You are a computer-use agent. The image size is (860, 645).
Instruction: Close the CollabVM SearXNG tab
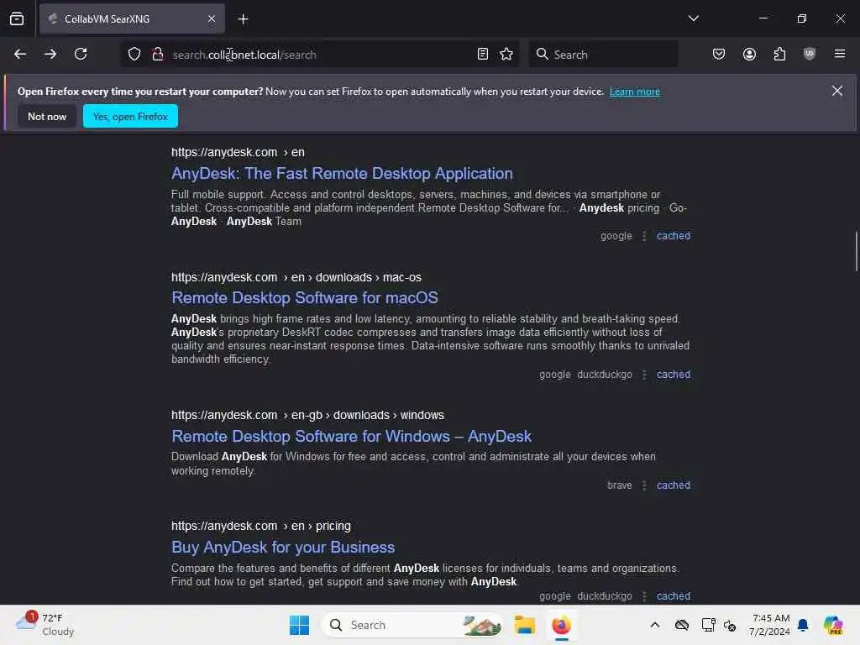[212, 19]
